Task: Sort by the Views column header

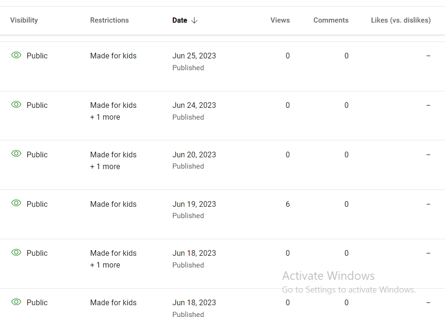Action: (280, 20)
